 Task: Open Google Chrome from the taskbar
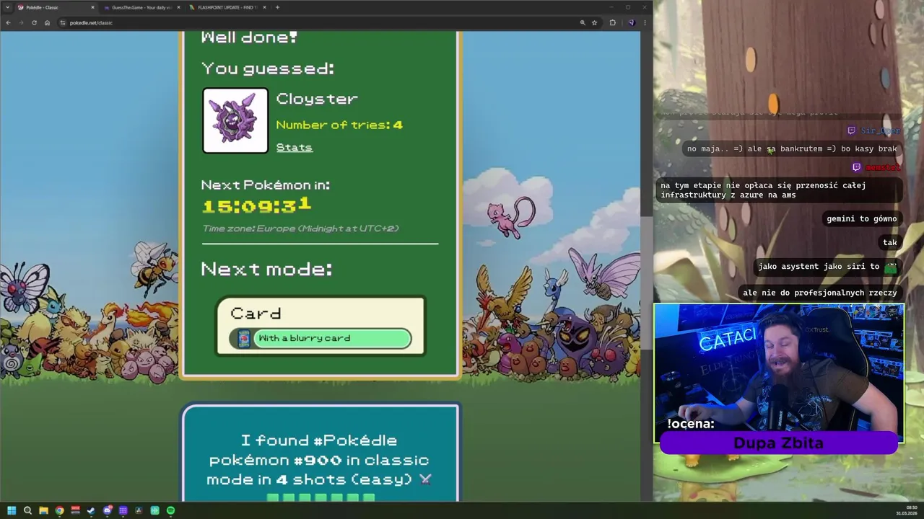tap(59, 510)
